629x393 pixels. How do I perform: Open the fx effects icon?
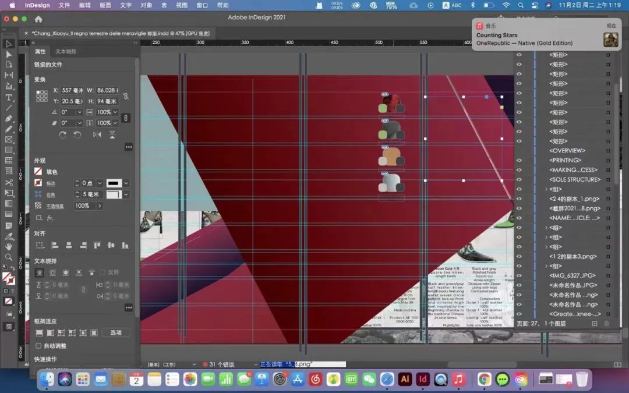click(x=50, y=218)
